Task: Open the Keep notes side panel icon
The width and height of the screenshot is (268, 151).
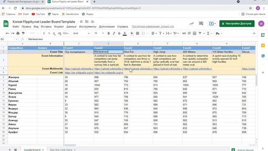Action: [x=263, y=45]
